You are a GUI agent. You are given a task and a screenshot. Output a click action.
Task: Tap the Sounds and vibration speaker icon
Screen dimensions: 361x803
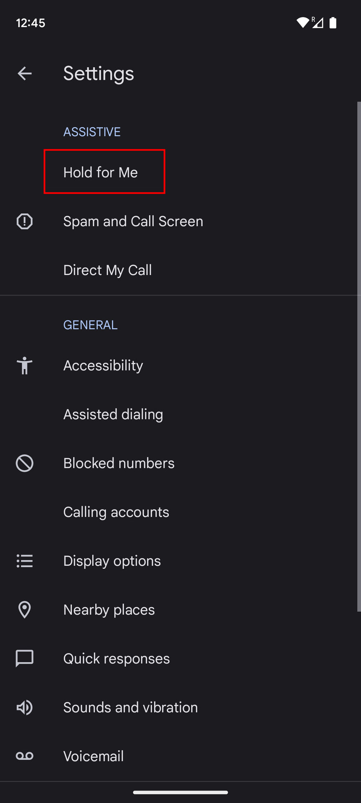point(25,707)
